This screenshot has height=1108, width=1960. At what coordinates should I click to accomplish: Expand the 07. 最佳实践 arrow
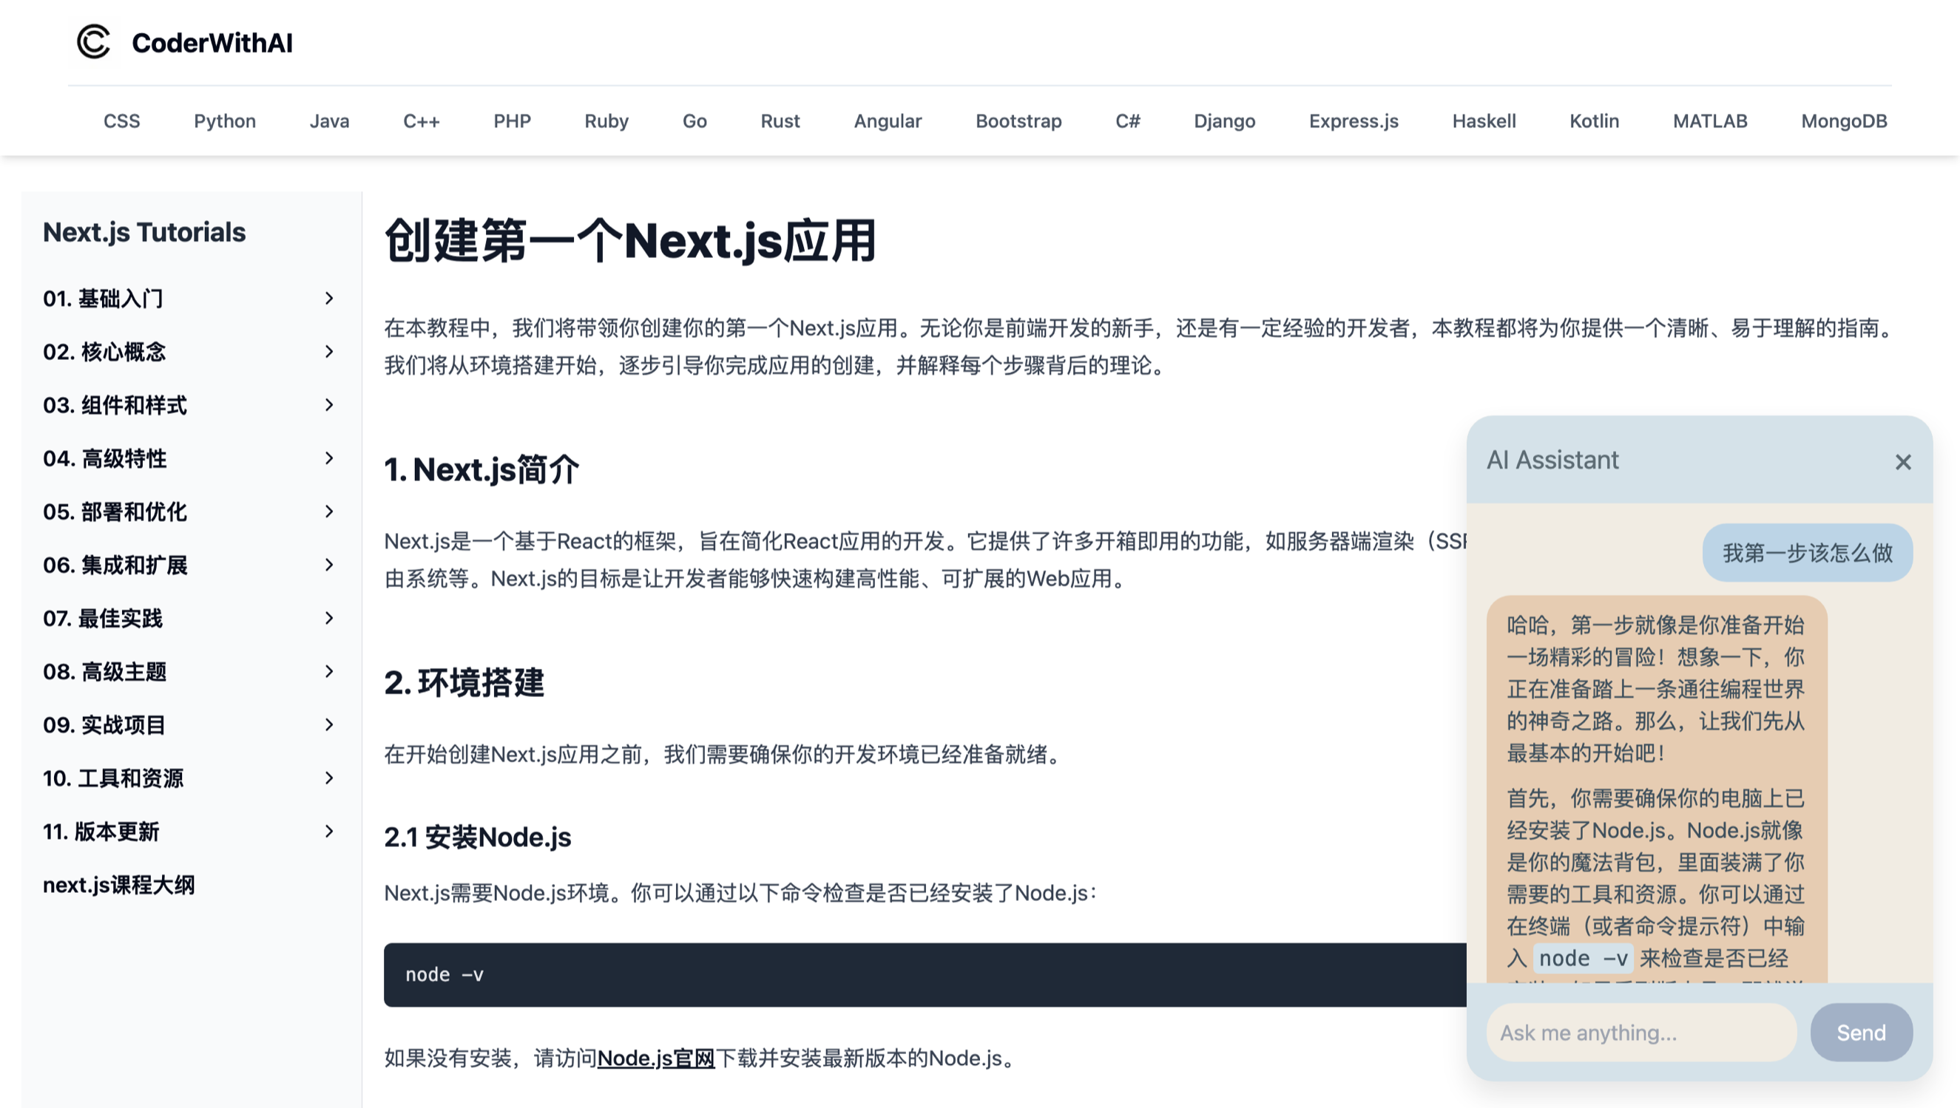(329, 618)
